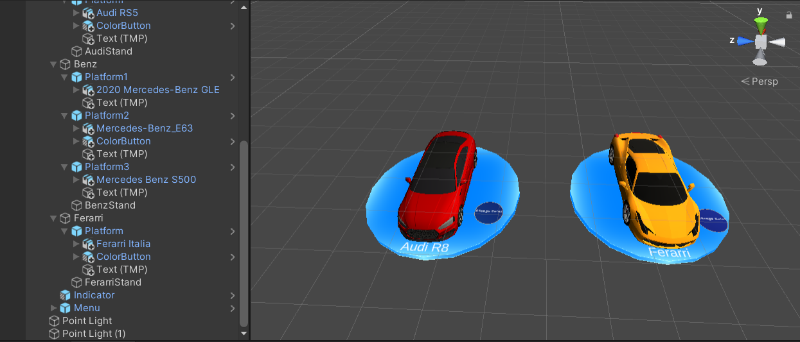Click the BenzStand object cube icon
This screenshot has width=800, height=342.
click(77, 205)
